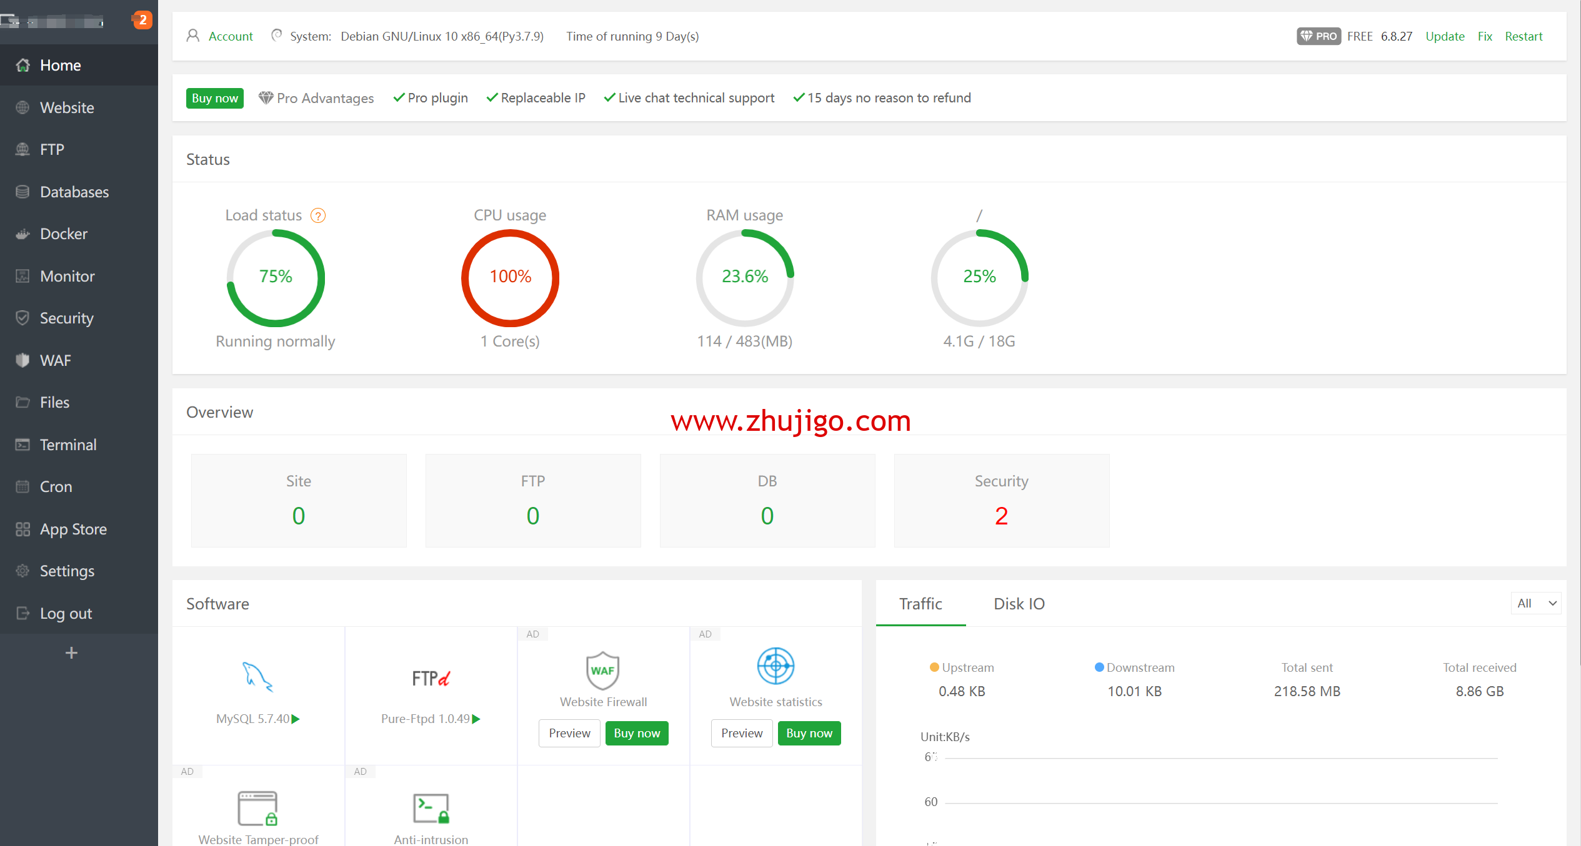The width and height of the screenshot is (1581, 846).
Task: Open the FTP overview card
Action: pyautogui.click(x=533, y=501)
